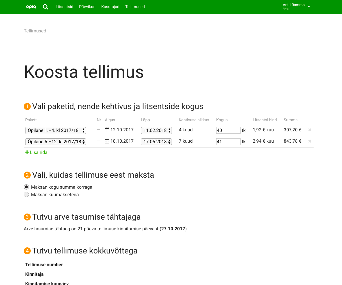Remove the Õpilane 1.–4. kl row
The width and height of the screenshot is (342, 285).
tap(310, 130)
